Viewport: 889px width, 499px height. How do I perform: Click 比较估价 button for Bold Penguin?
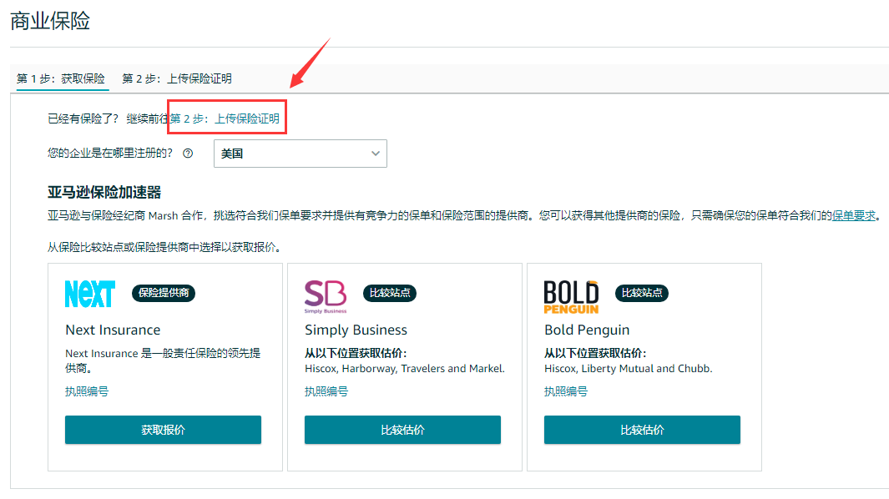pyautogui.click(x=643, y=430)
